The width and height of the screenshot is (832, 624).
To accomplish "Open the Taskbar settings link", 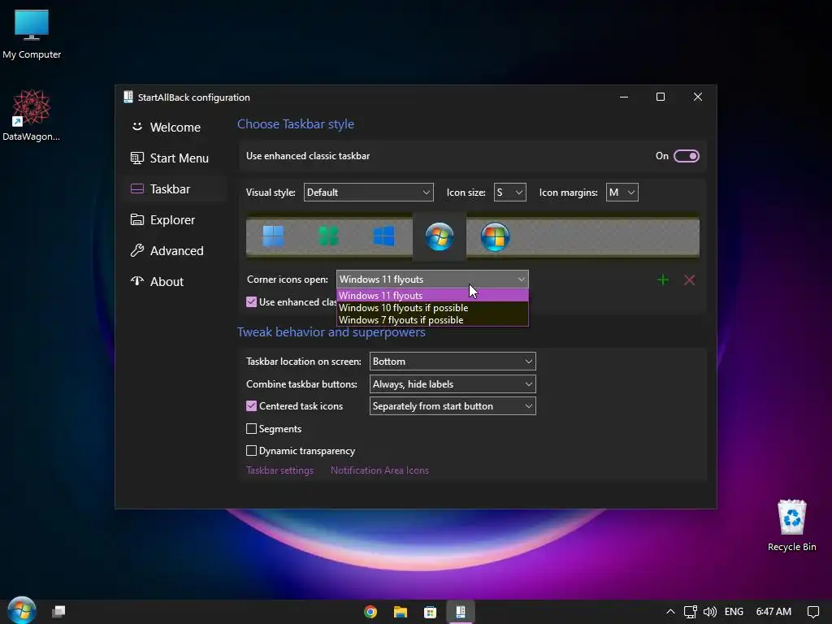I will pyautogui.click(x=279, y=470).
